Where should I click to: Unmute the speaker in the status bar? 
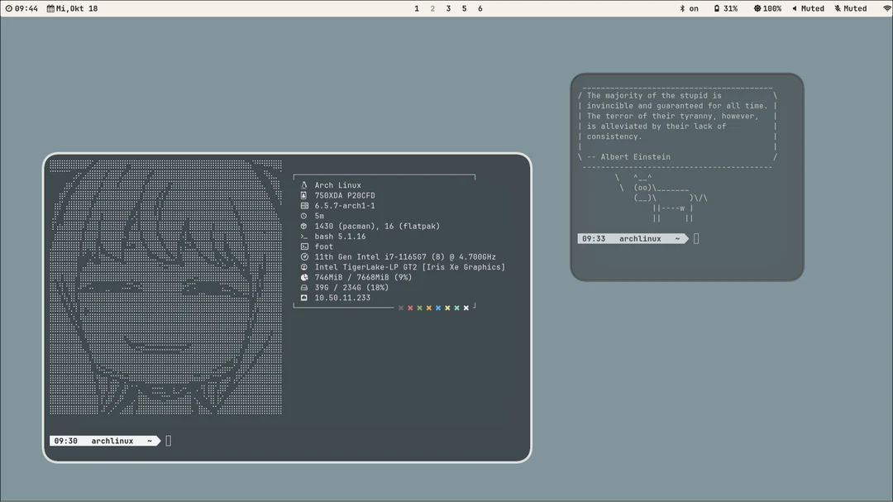pos(808,8)
